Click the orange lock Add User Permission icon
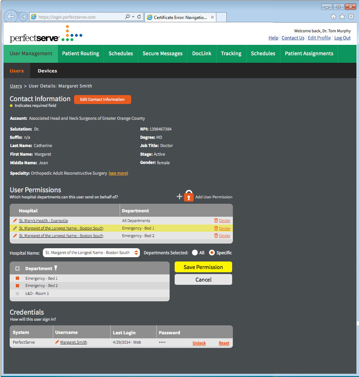The width and height of the screenshot is (359, 377). [x=189, y=196]
